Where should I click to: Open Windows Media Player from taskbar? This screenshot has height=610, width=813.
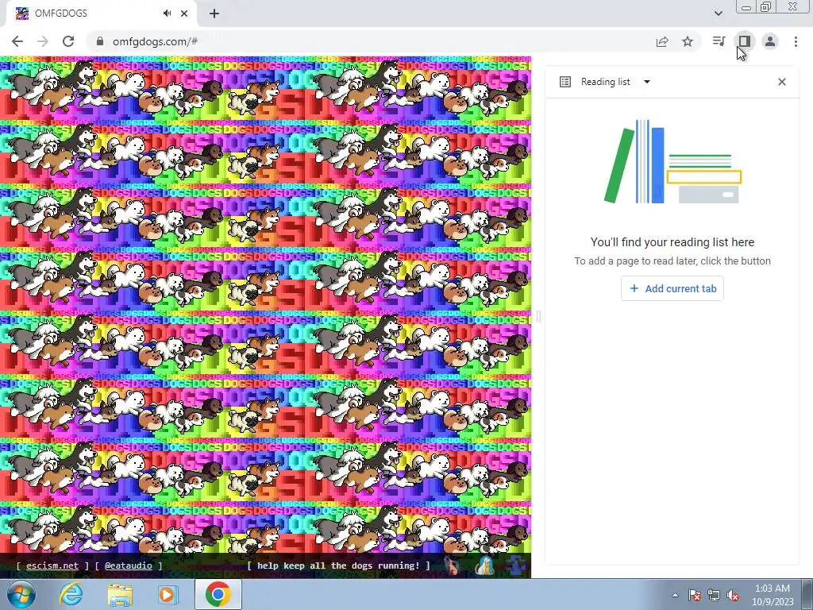[167, 594]
